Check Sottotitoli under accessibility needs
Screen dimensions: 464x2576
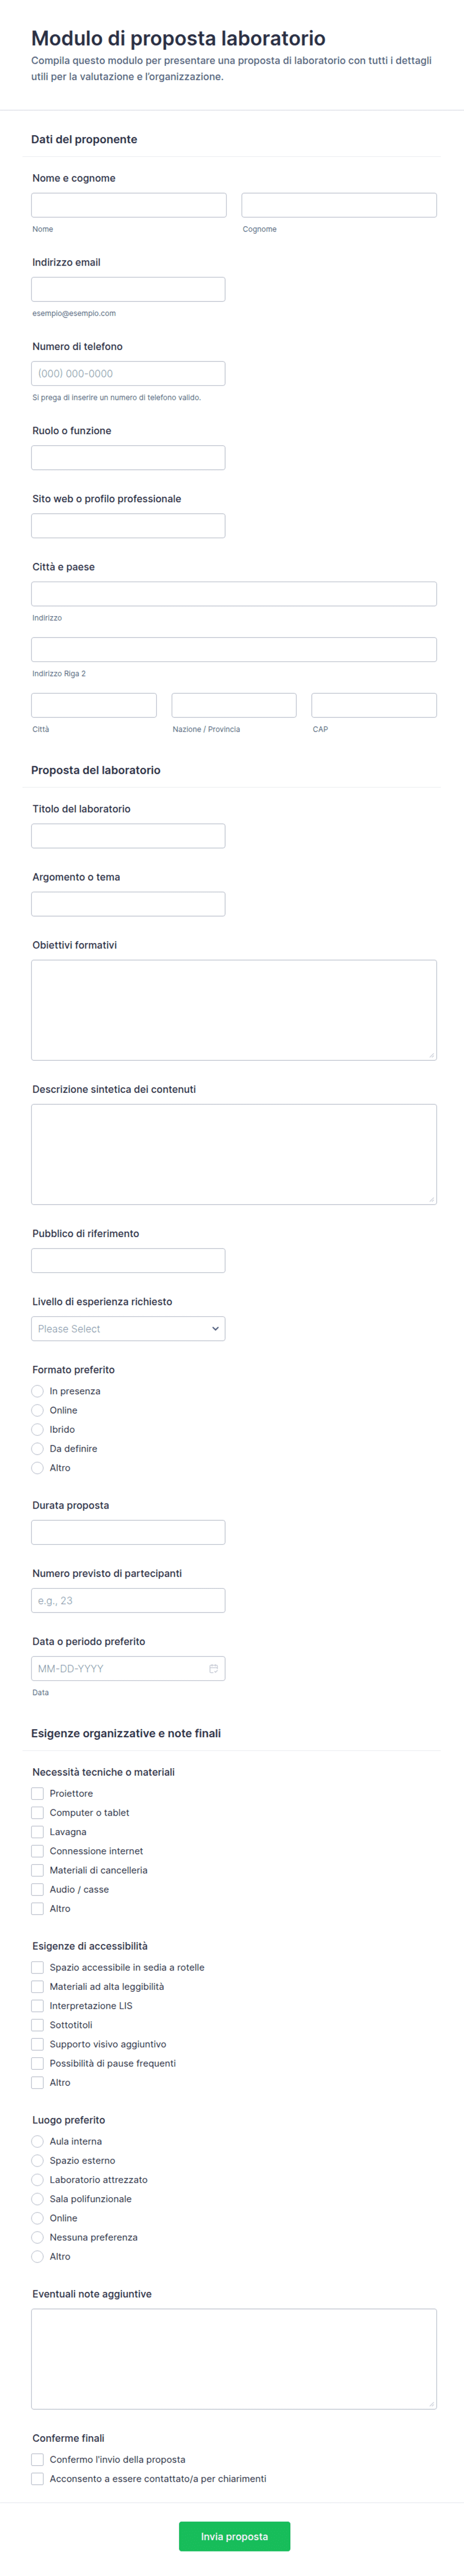tap(37, 2025)
